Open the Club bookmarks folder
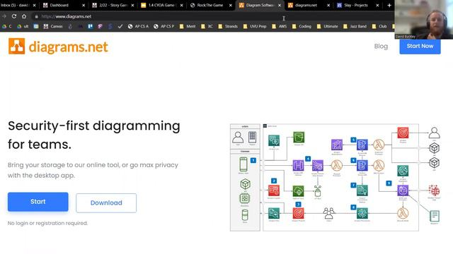This screenshot has height=254, width=453. point(379,26)
